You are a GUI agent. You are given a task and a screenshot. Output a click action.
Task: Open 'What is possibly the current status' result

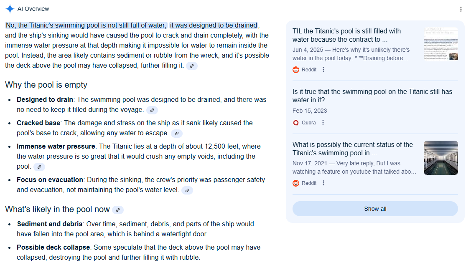pyautogui.click(x=352, y=149)
